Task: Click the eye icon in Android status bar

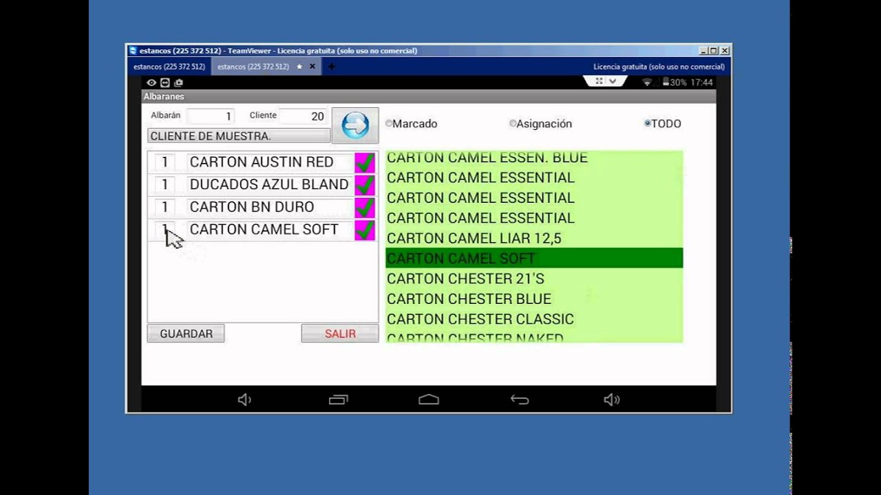Action: (x=151, y=82)
